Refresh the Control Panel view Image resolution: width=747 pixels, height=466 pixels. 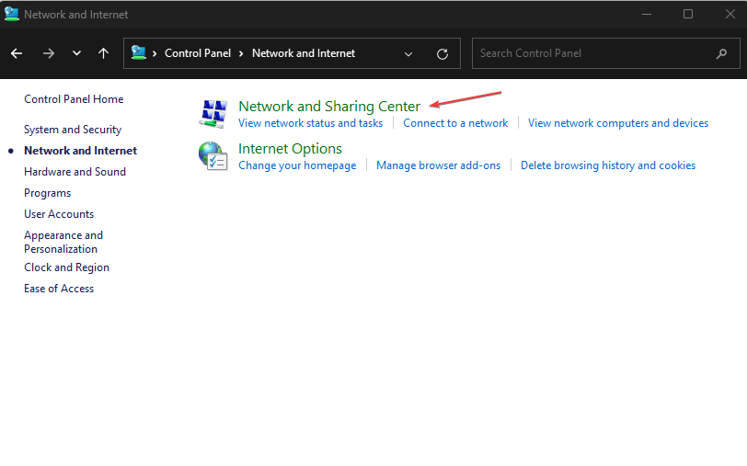(x=442, y=53)
